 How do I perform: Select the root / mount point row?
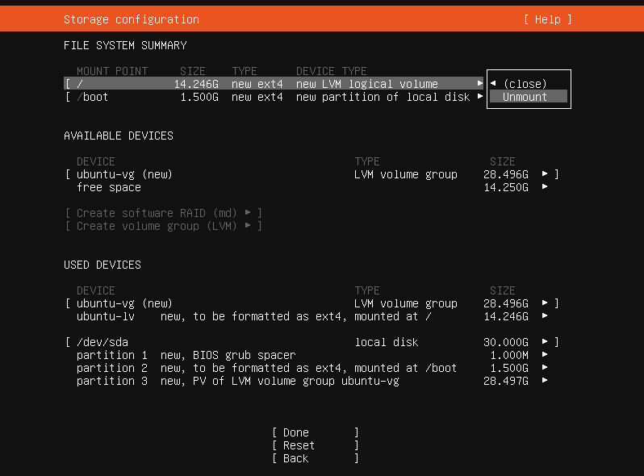click(x=266, y=84)
